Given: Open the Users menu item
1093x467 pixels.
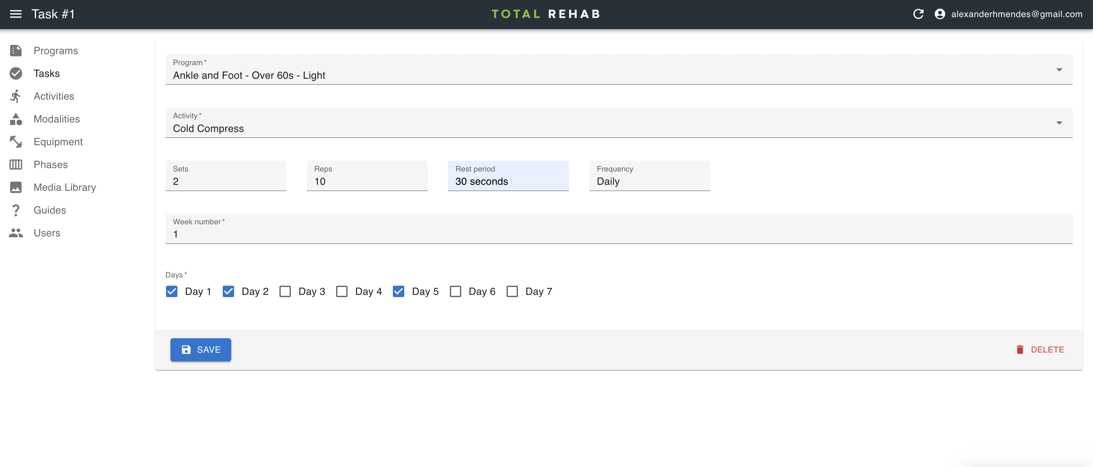Looking at the screenshot, I should pos(47,233).
